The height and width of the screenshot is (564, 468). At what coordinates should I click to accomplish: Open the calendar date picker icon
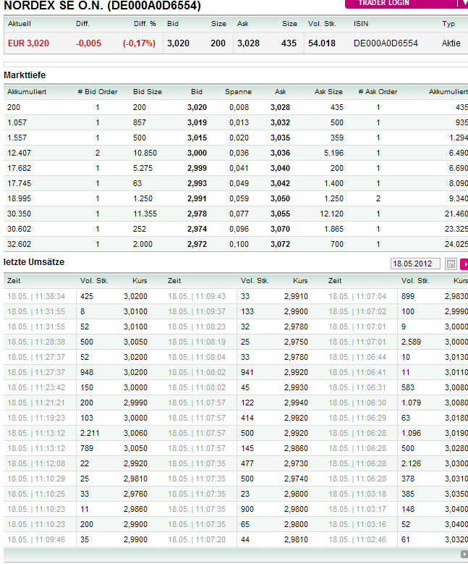pos(451,264)
